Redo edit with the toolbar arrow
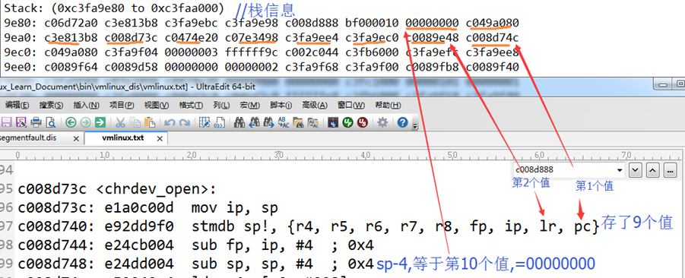Viewport: 685px width, 278px height. pyautogui.click(x=185, y=122)
